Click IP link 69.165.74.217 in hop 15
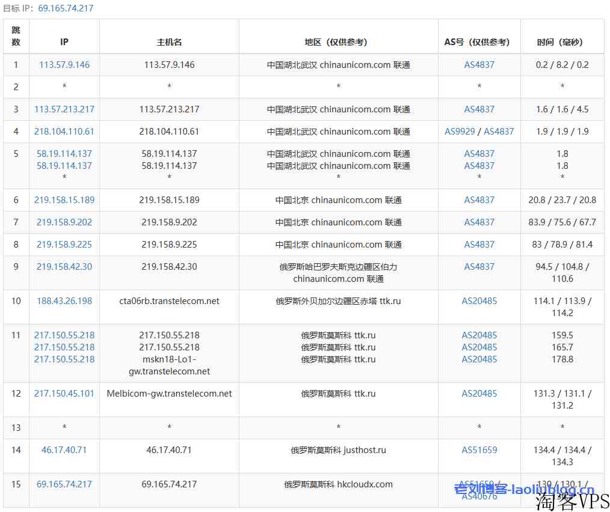This screenshot has height=512, width=610. [64, 484]
